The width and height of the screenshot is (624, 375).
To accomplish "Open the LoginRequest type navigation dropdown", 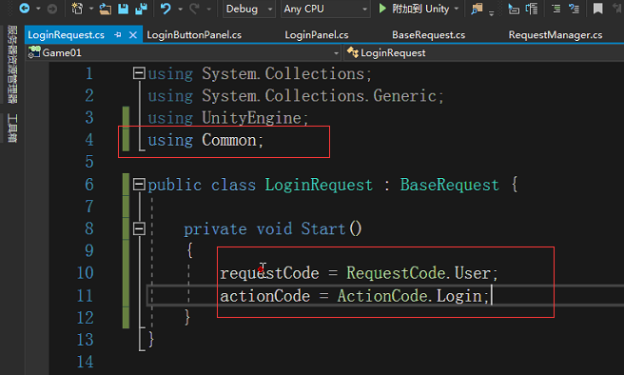I will (x=483, y=52).
